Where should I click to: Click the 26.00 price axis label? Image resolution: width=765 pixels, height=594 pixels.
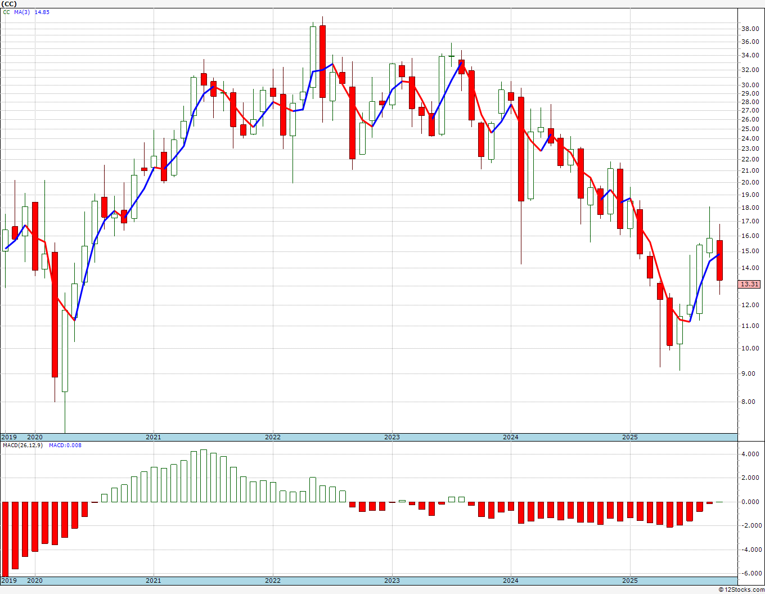point(750,120)
